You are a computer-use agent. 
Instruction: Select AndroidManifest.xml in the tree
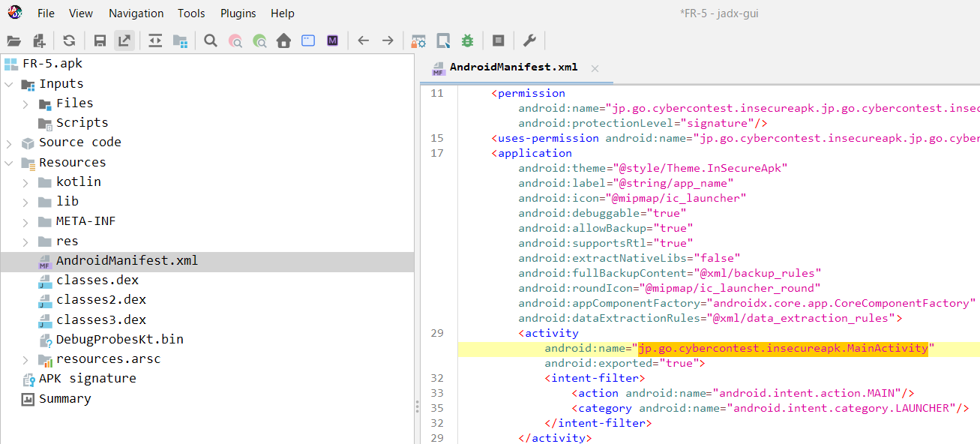pos(127,261)
